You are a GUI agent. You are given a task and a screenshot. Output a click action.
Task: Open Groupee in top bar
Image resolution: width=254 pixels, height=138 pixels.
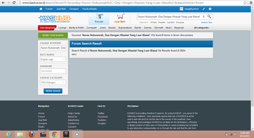point(74,9)
